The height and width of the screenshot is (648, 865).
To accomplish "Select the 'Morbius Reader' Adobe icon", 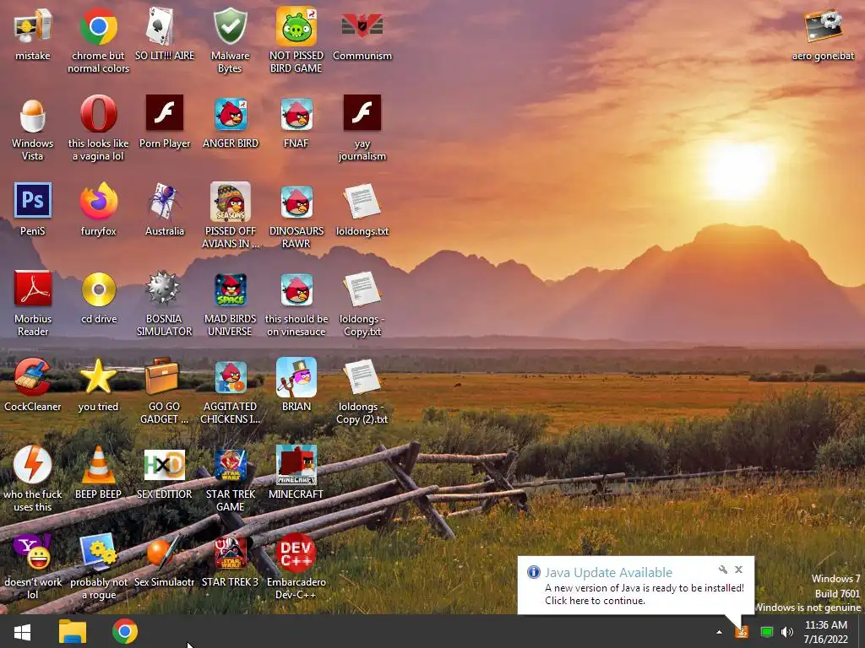I will [33, 289].
